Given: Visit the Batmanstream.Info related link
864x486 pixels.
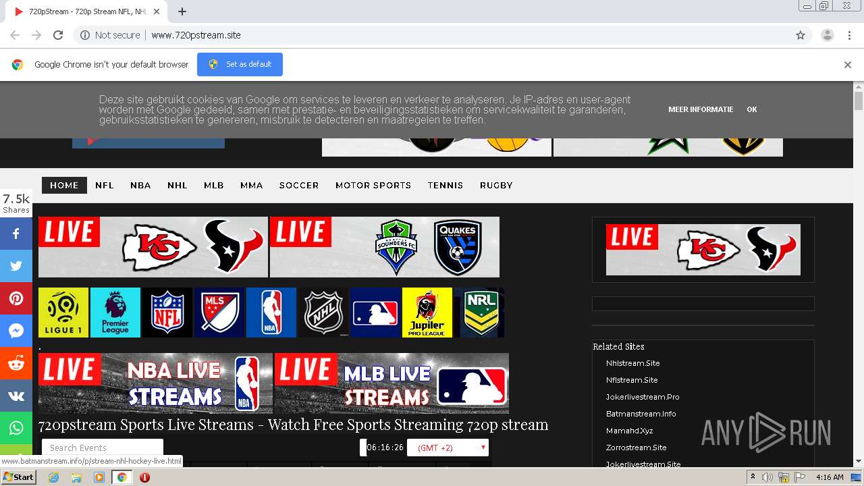Looking at the screenshot, I should point(641,414).
